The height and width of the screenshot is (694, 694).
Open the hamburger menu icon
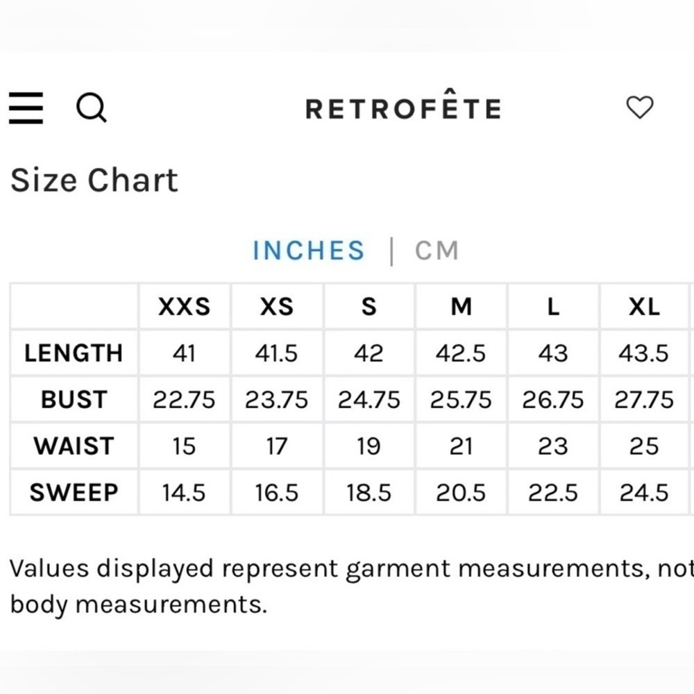26,108
